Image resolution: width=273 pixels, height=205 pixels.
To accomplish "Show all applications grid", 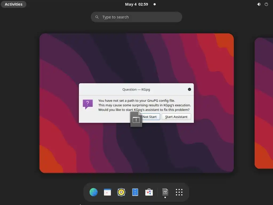I will (179, 192).
